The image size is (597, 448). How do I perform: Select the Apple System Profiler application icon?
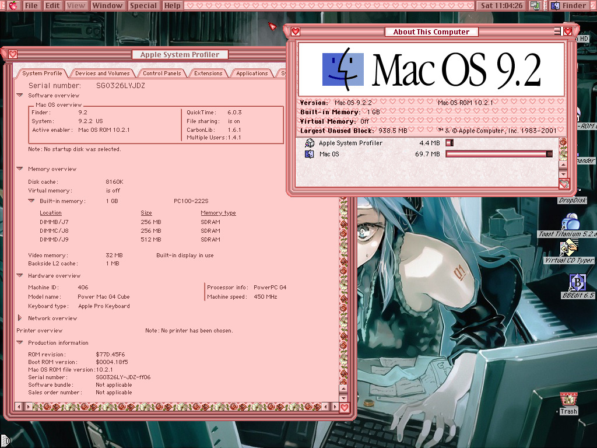[310, 143]
